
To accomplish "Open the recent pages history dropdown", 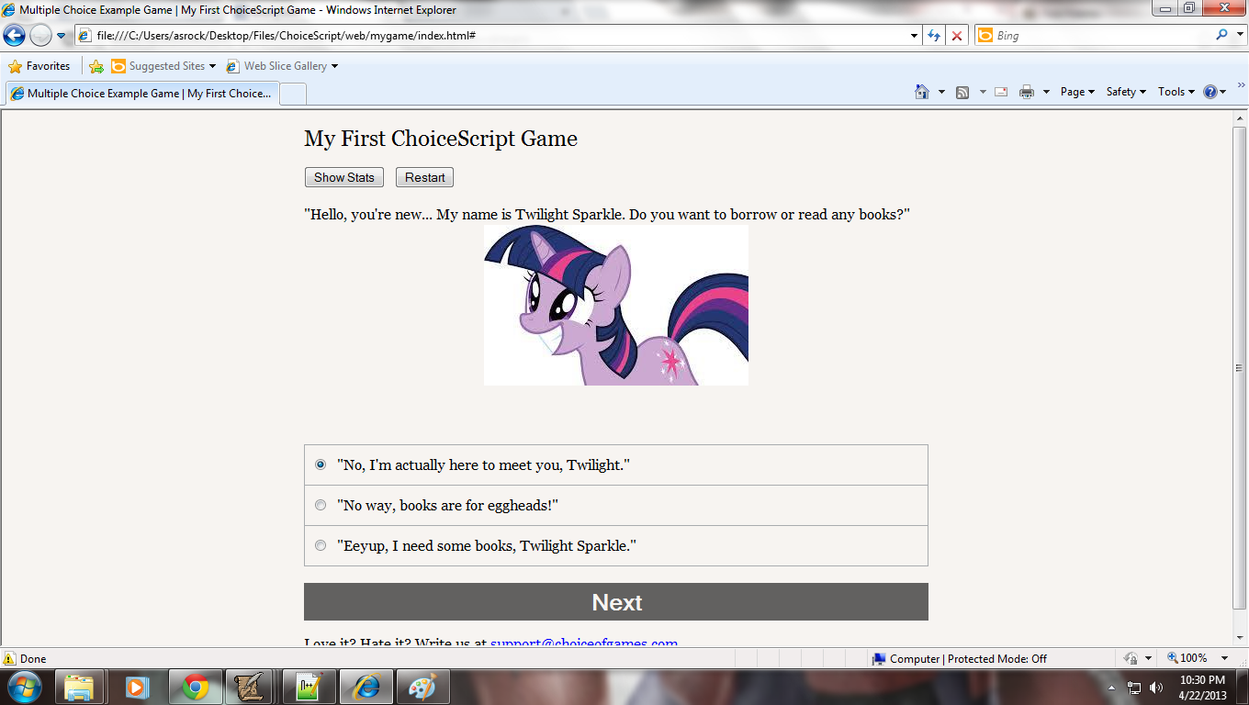I will pyautogui.click(x=62, y=36).
